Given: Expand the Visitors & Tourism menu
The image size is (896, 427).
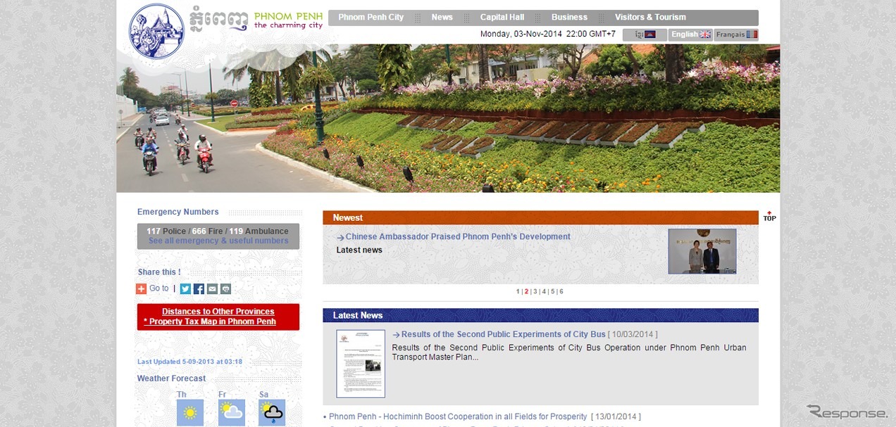Looking at the screenshot, I should point(649,18).
